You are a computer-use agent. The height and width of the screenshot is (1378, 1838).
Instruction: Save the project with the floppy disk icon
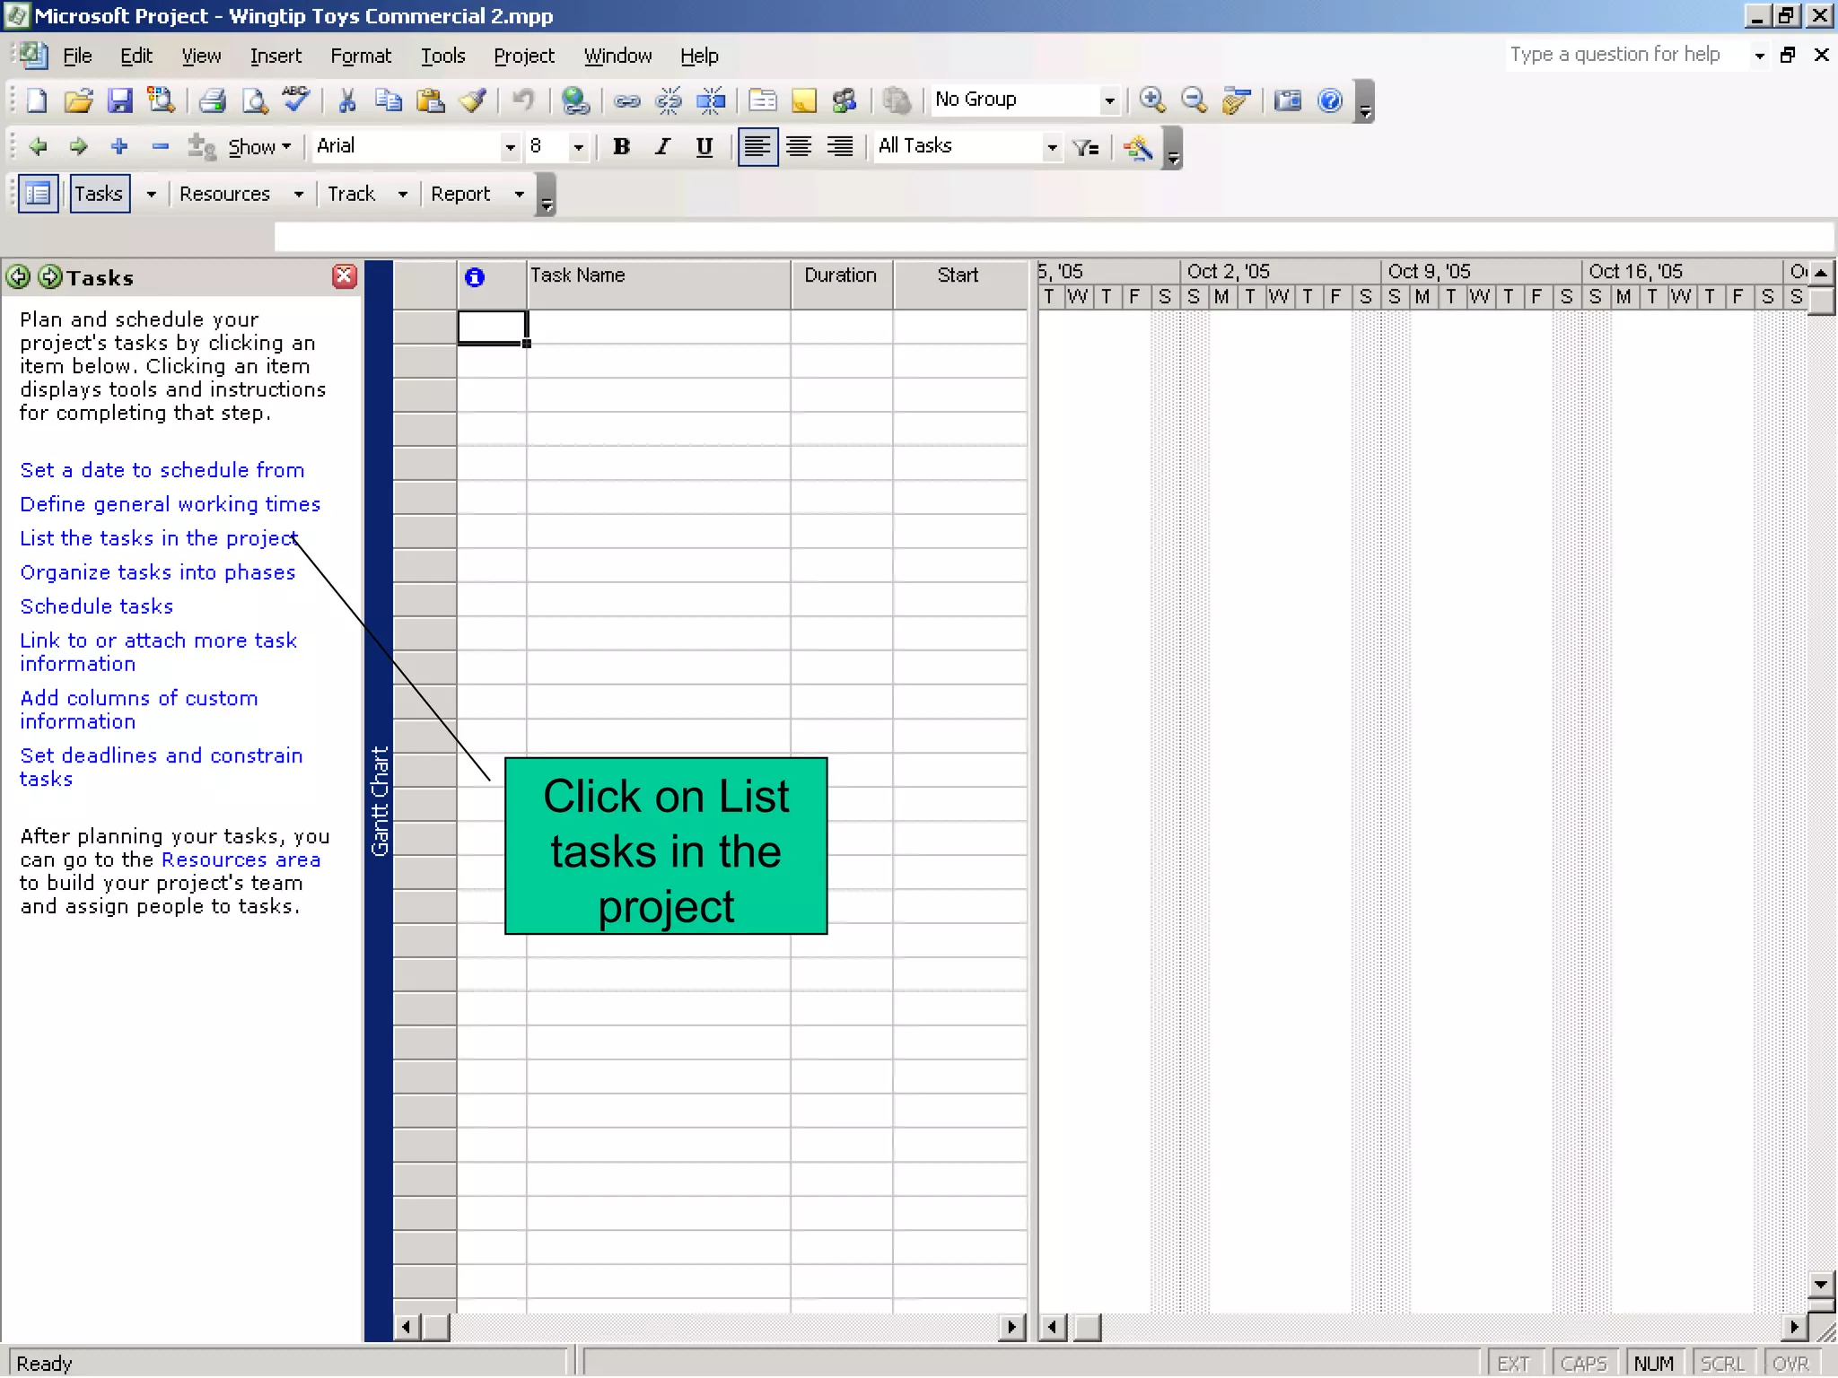(119, 100)
